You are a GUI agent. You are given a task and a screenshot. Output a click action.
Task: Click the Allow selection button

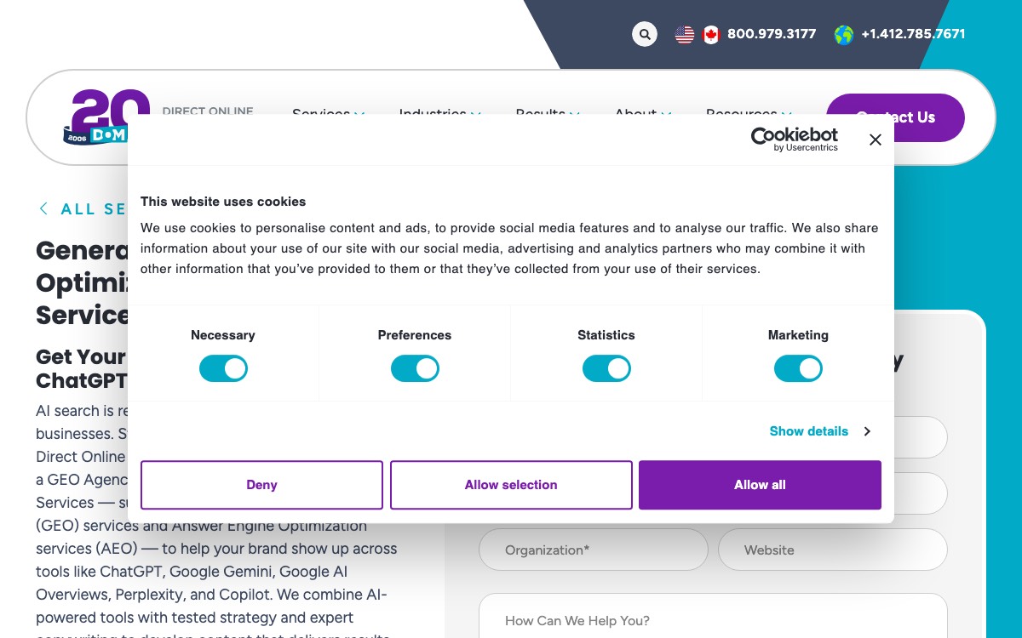[511, 485]
